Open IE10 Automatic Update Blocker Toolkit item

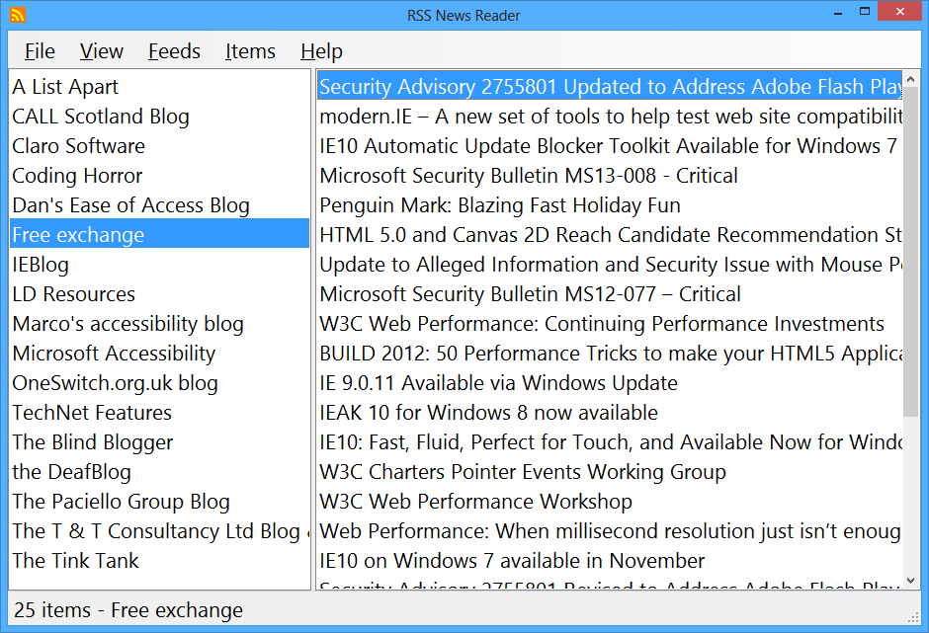[x=610, y=146]
